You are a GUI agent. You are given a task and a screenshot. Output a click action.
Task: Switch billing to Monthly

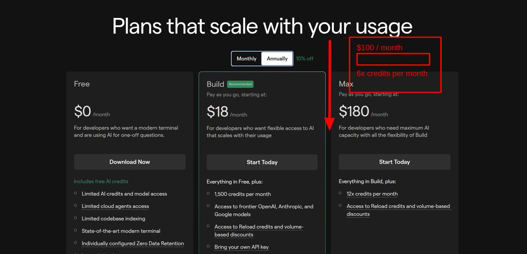246,58
